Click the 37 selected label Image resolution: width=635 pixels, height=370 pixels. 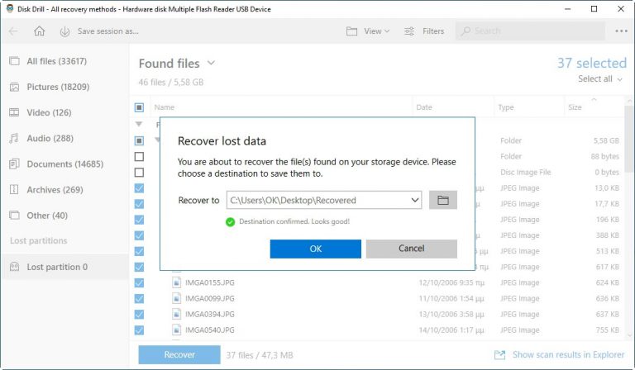[592, 63]
